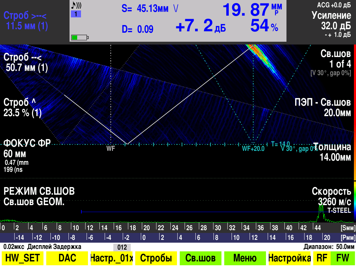Click the V-path symbol beside S reading

(176, 9)
